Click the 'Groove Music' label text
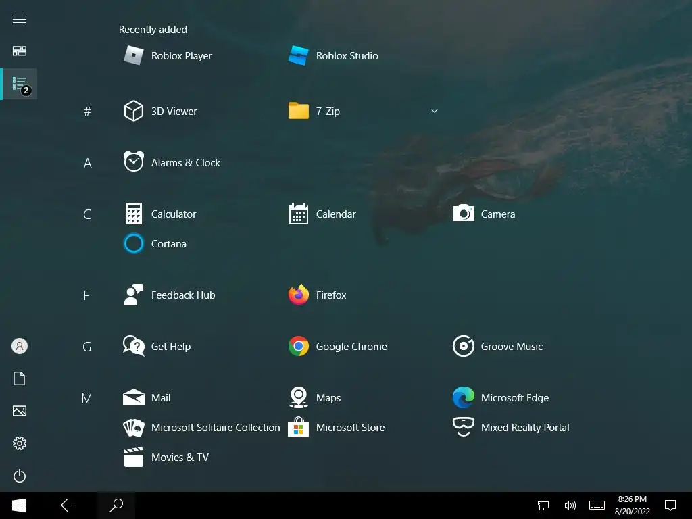Screen dimensions: 692x519 pos(512,347)
